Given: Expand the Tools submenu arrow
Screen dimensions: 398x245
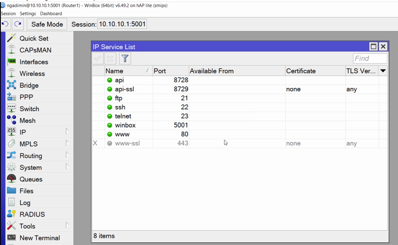Looking at the screenshot, I should click(67, 225).
